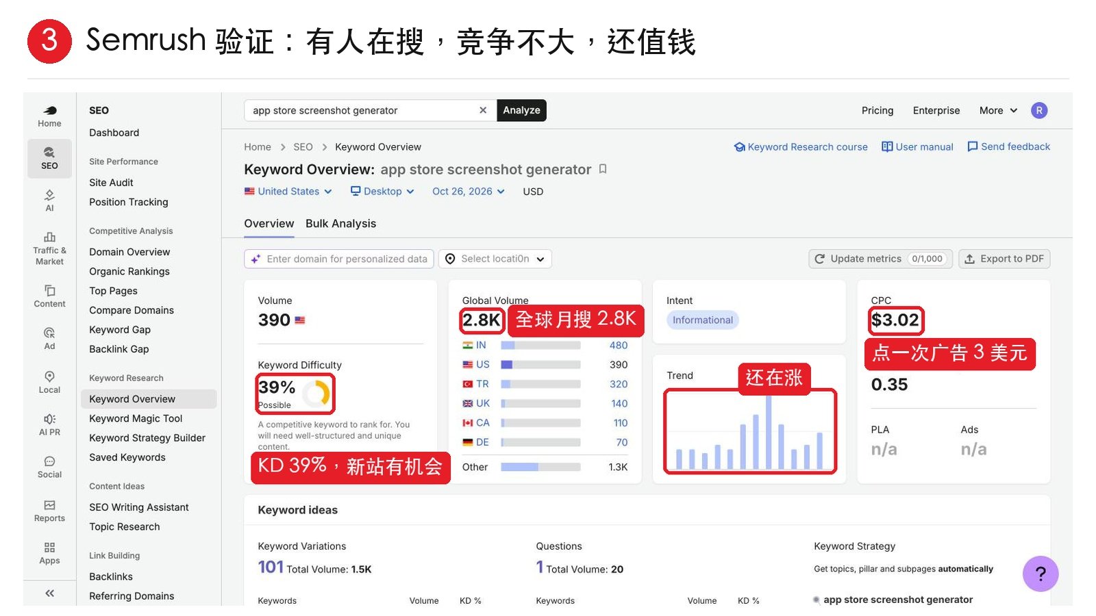Open Domain Overview in sidebar

129,252
